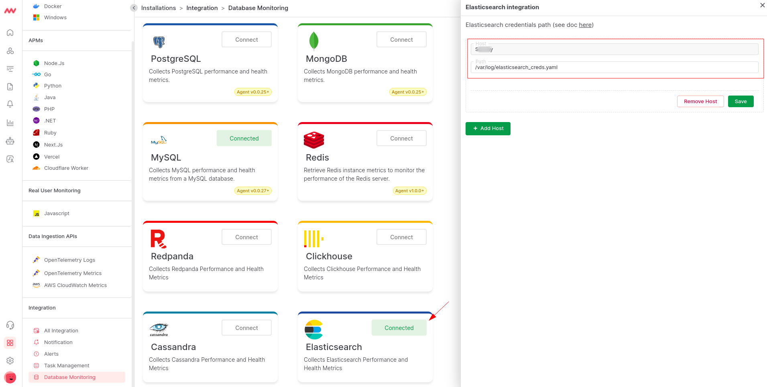Image resolution: width=767 pixels, height=387 pixels.
Task: Click the MySQL Connected button
Action: click(244, 138)
